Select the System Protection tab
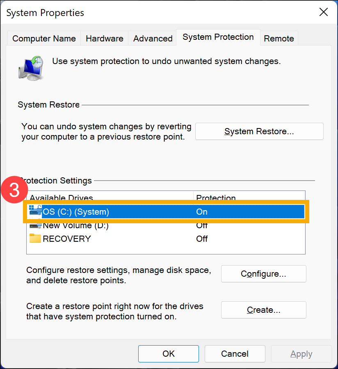 click(218, 37)
